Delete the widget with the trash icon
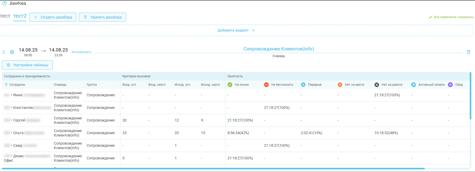 [468, 52]
